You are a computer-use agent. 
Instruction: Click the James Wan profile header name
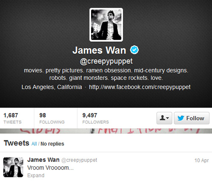pyautogui.click(x=99, y=50)
